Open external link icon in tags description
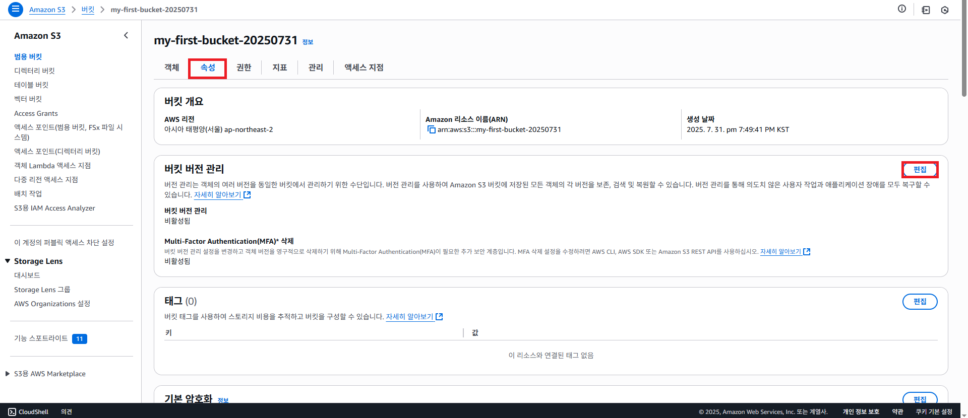968x418 pixels. click(x=439, y=317)
